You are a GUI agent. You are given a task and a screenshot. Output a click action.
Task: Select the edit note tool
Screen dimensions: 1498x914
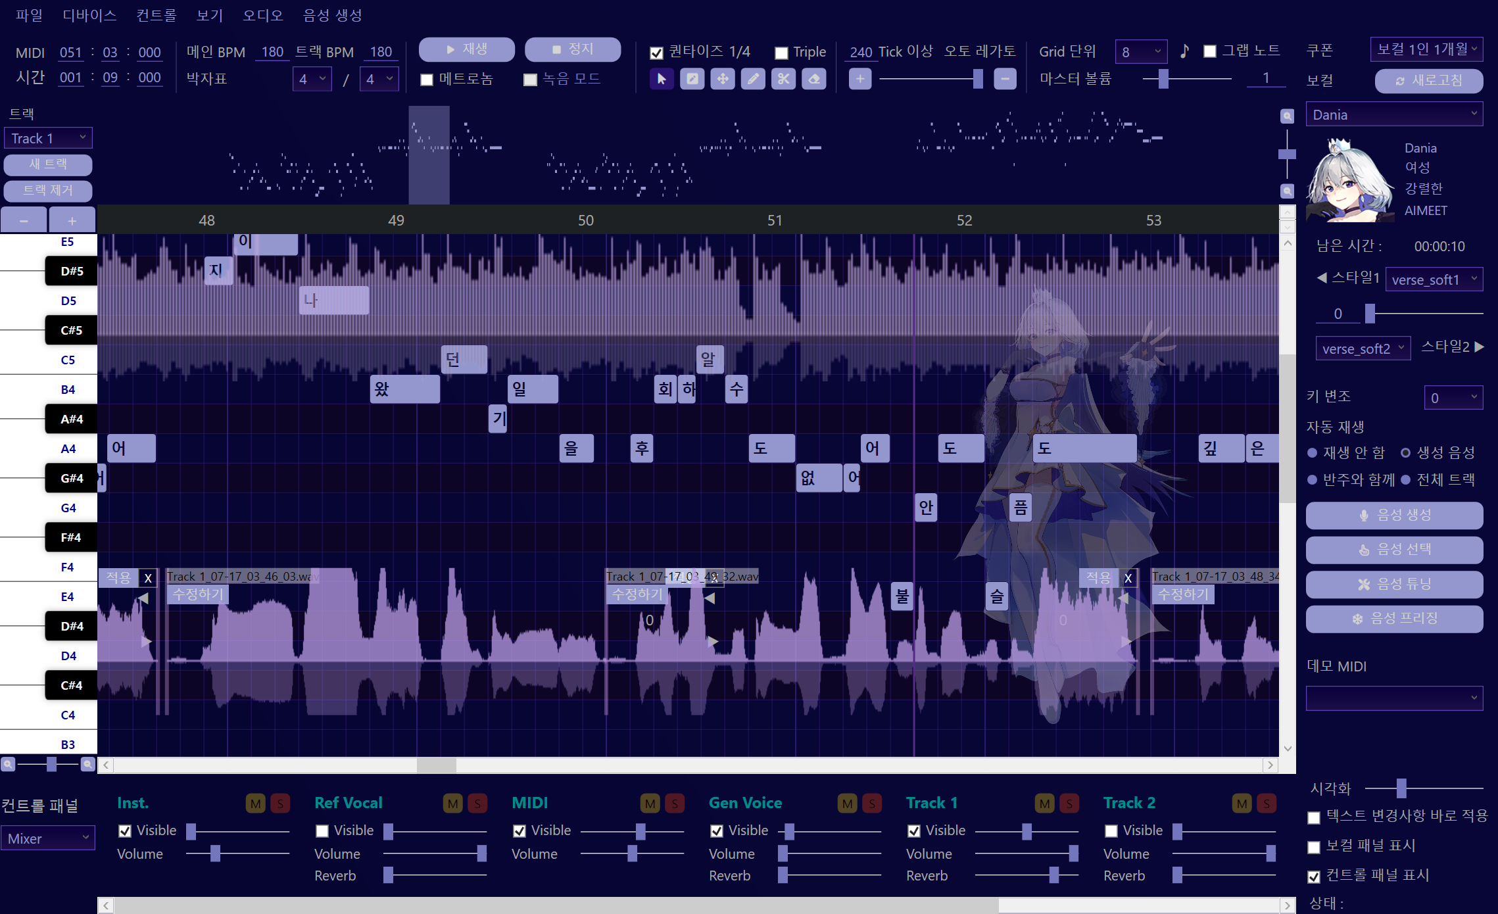click(692, 79)
